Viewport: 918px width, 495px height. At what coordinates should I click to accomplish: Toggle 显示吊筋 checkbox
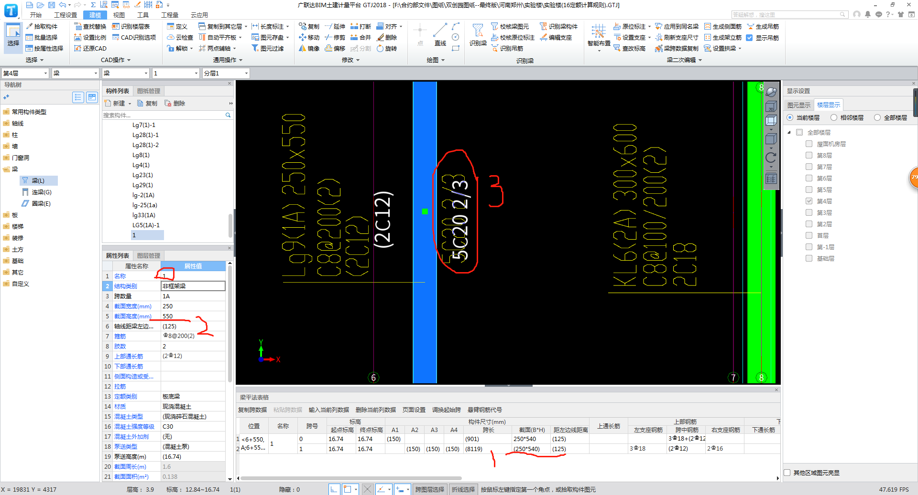tap(750, 38)
